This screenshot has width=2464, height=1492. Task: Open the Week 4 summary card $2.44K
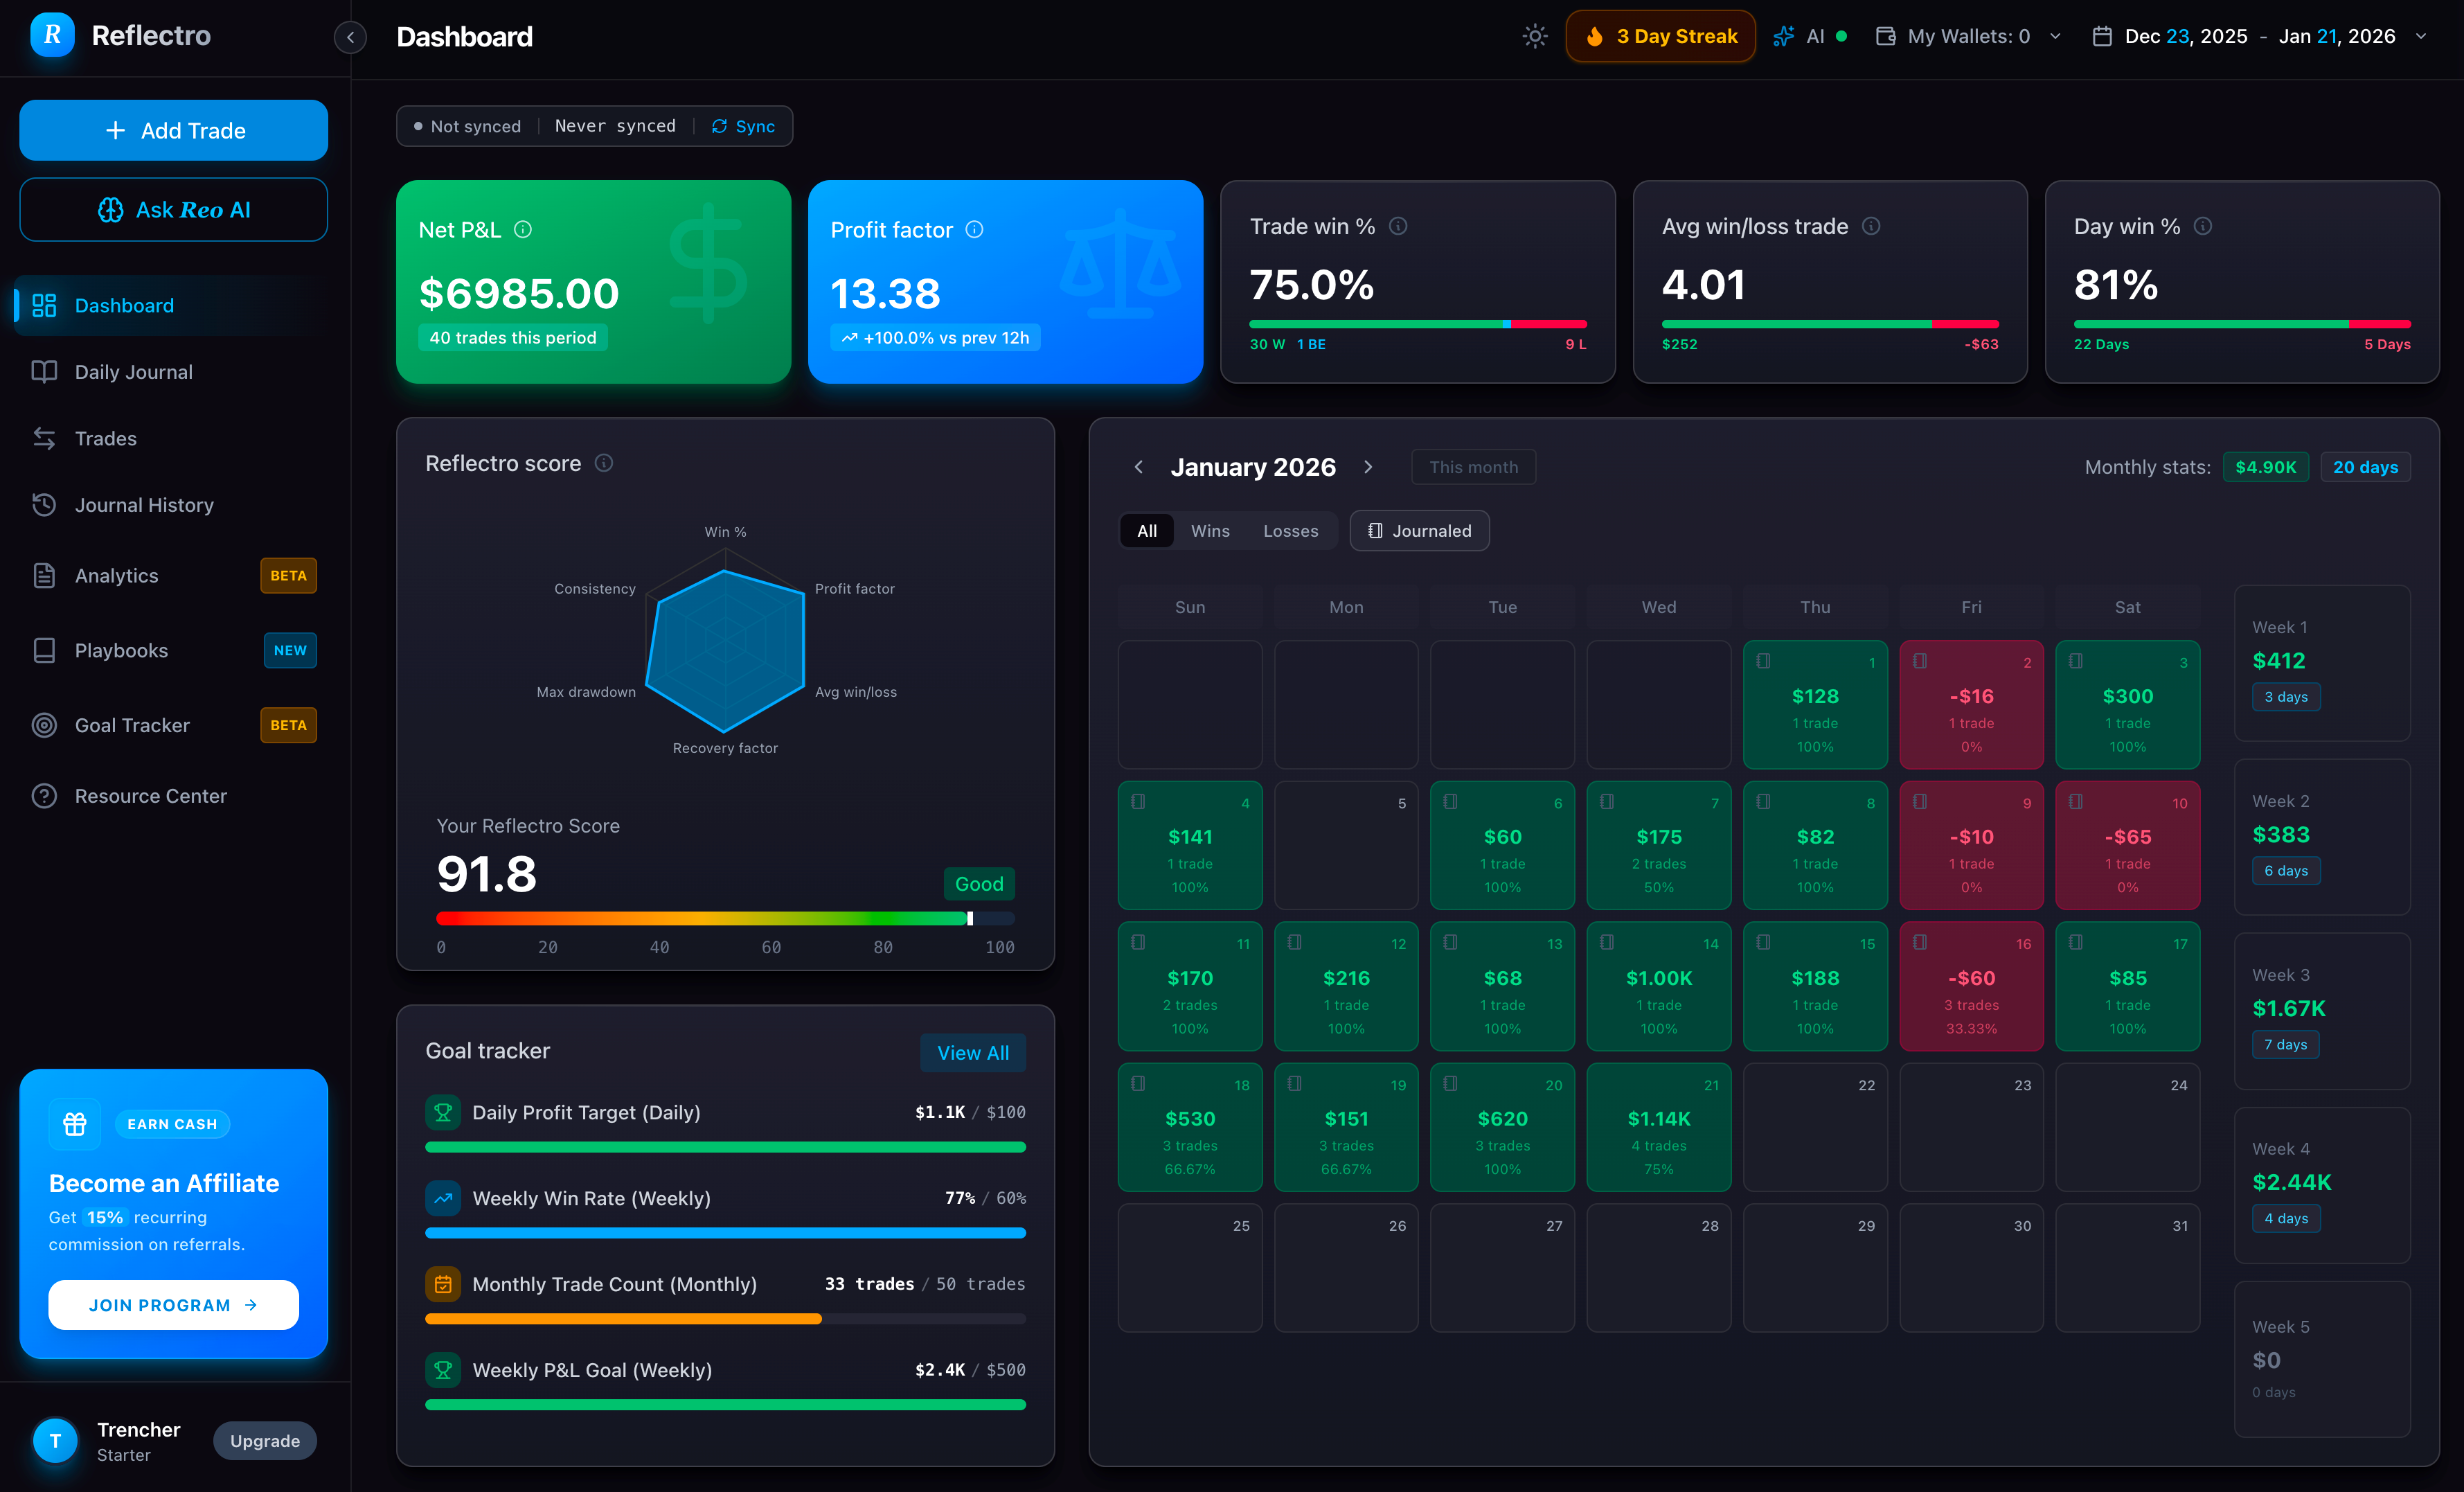click(x=2322, y=1185)
